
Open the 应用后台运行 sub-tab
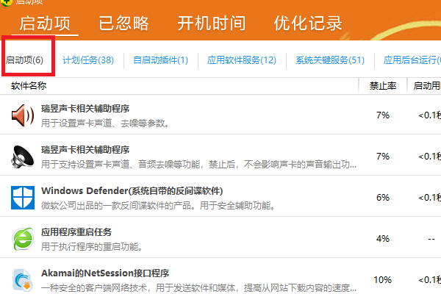coord(412,60)
